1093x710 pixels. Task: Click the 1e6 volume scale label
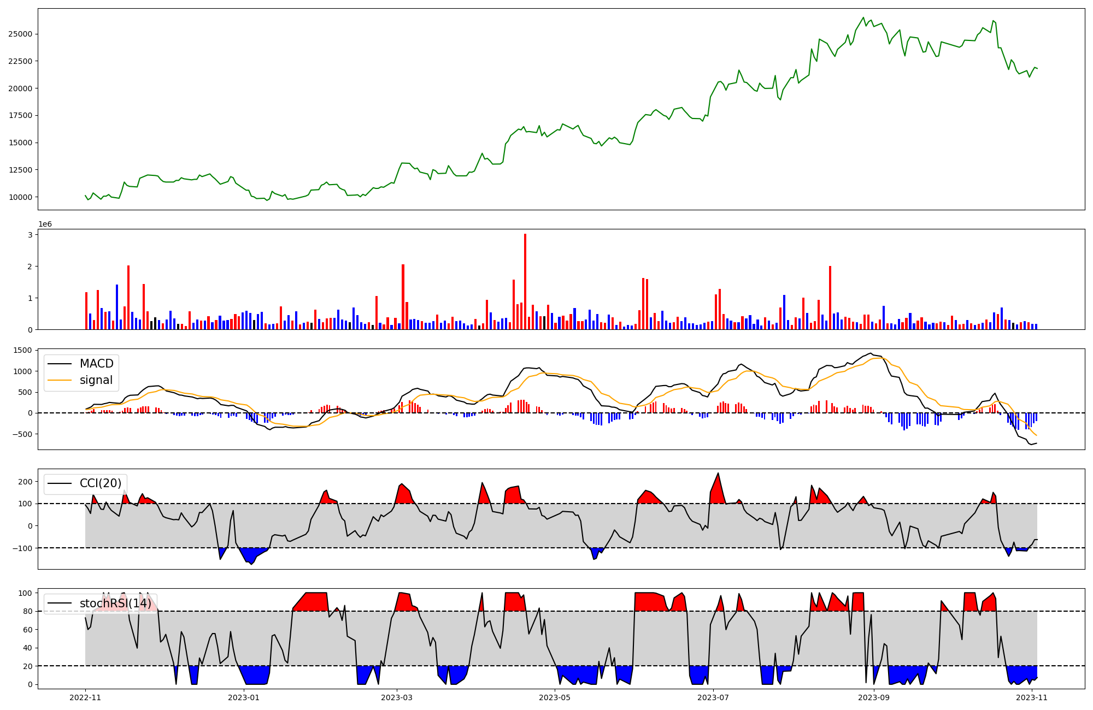click(x=45, y=224)
